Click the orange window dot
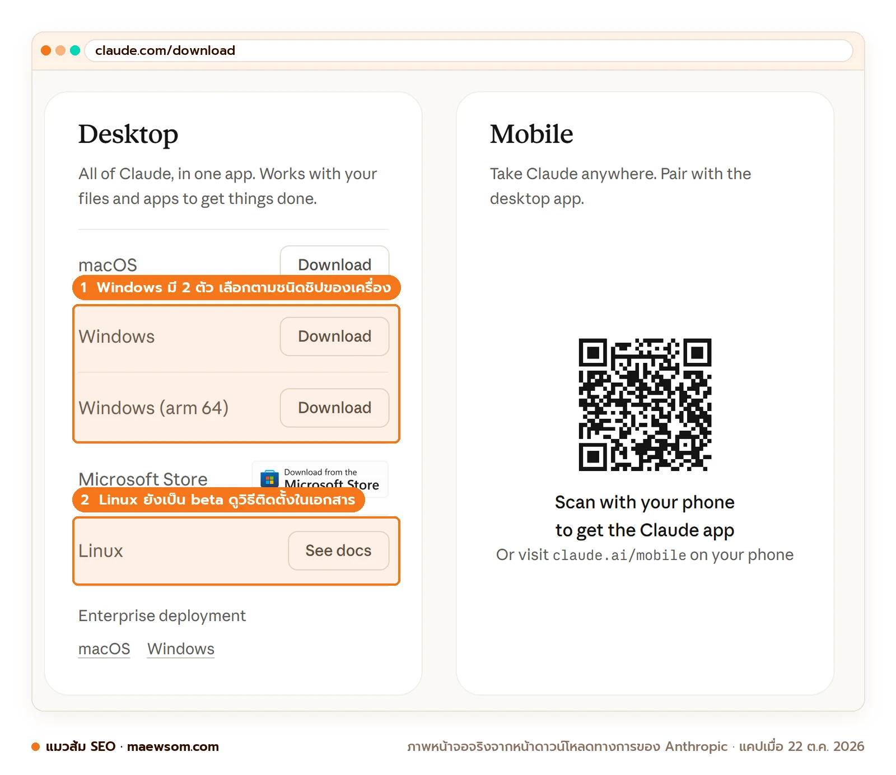This screenshot has height=775, width=896. coord(46,50)
